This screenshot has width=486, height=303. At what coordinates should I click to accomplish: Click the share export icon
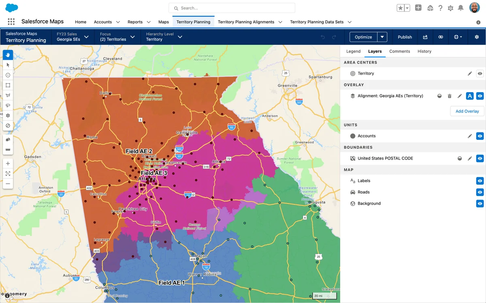point(425,37)
